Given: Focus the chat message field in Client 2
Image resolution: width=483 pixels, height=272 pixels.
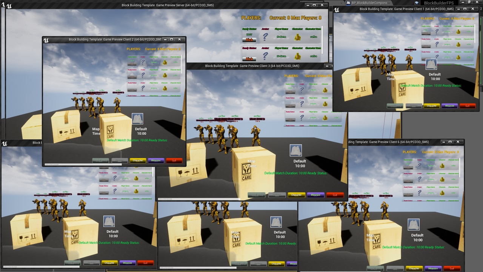Looking at the screenshot, I should [83, 165].
